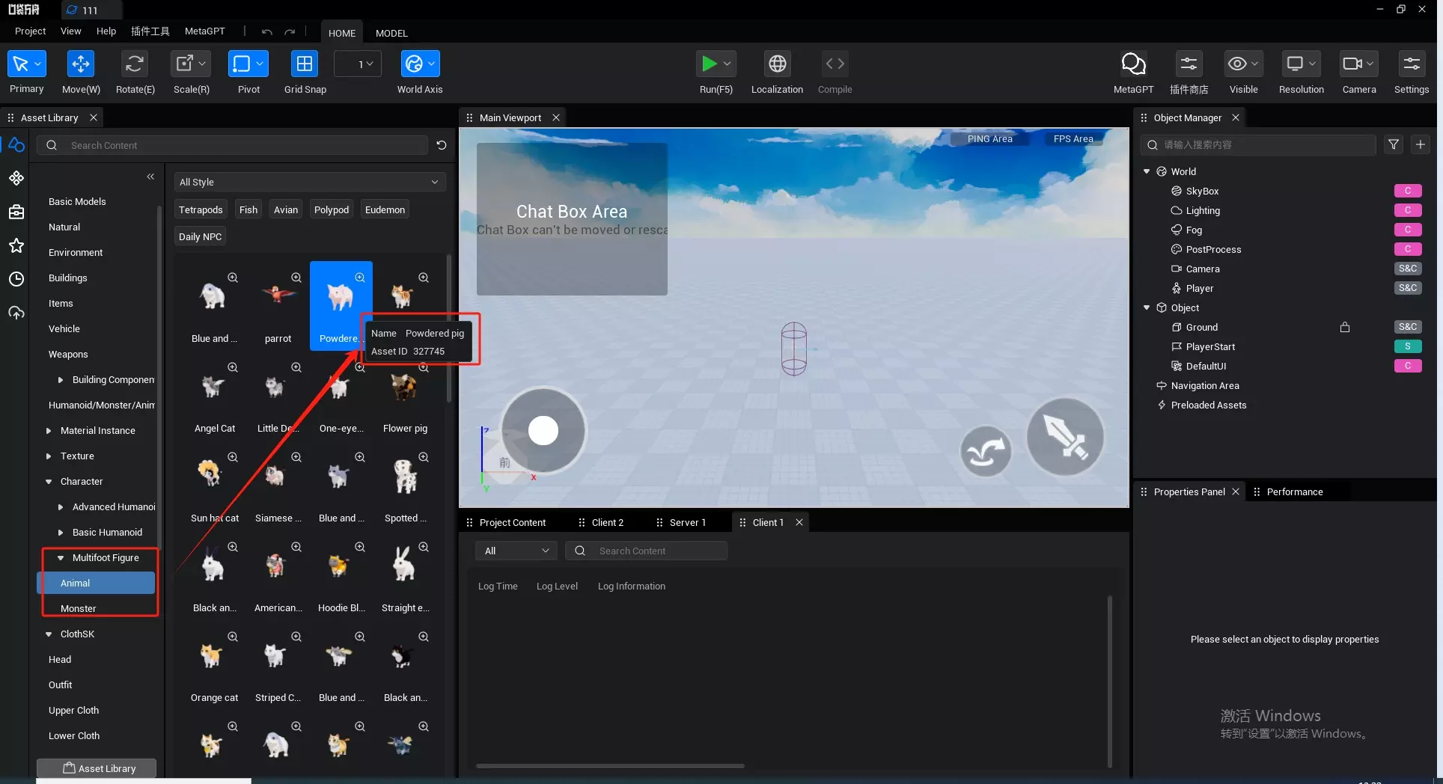The height and width of the screenshot is (784, 1443).
Task: Click the lock icon on Ground row
Action: pyautogui.click(x=1345, y=328)
